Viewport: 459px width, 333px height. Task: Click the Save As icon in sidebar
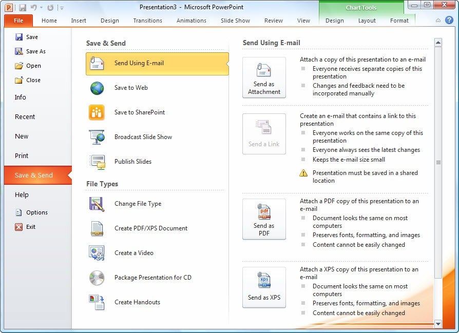point(18,51)
